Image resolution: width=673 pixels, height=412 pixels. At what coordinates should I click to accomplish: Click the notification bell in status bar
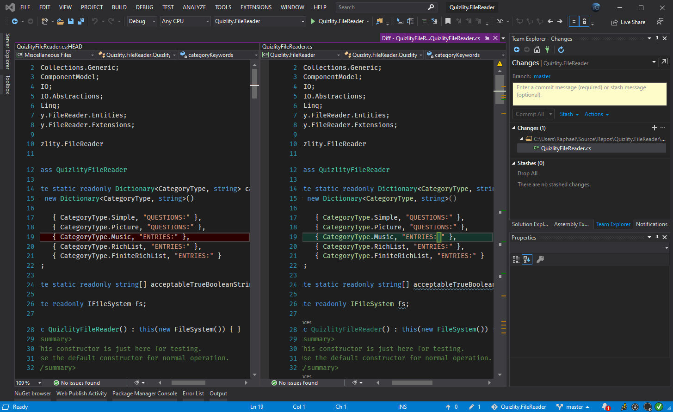[605, 407]
